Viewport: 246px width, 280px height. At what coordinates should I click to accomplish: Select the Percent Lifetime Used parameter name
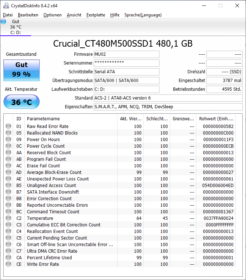49,258
